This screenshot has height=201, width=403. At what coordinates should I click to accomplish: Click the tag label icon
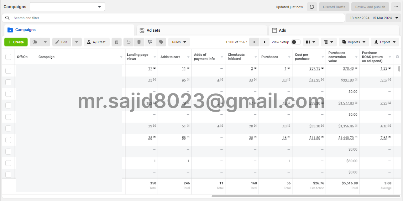tap(161, 42)
